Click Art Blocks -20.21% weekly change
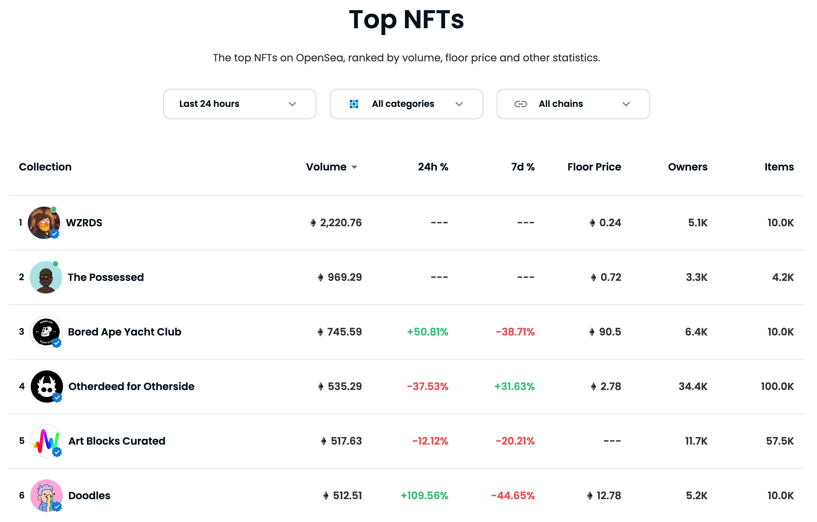The height and width of the screenshot is (522, 817). 515,441
